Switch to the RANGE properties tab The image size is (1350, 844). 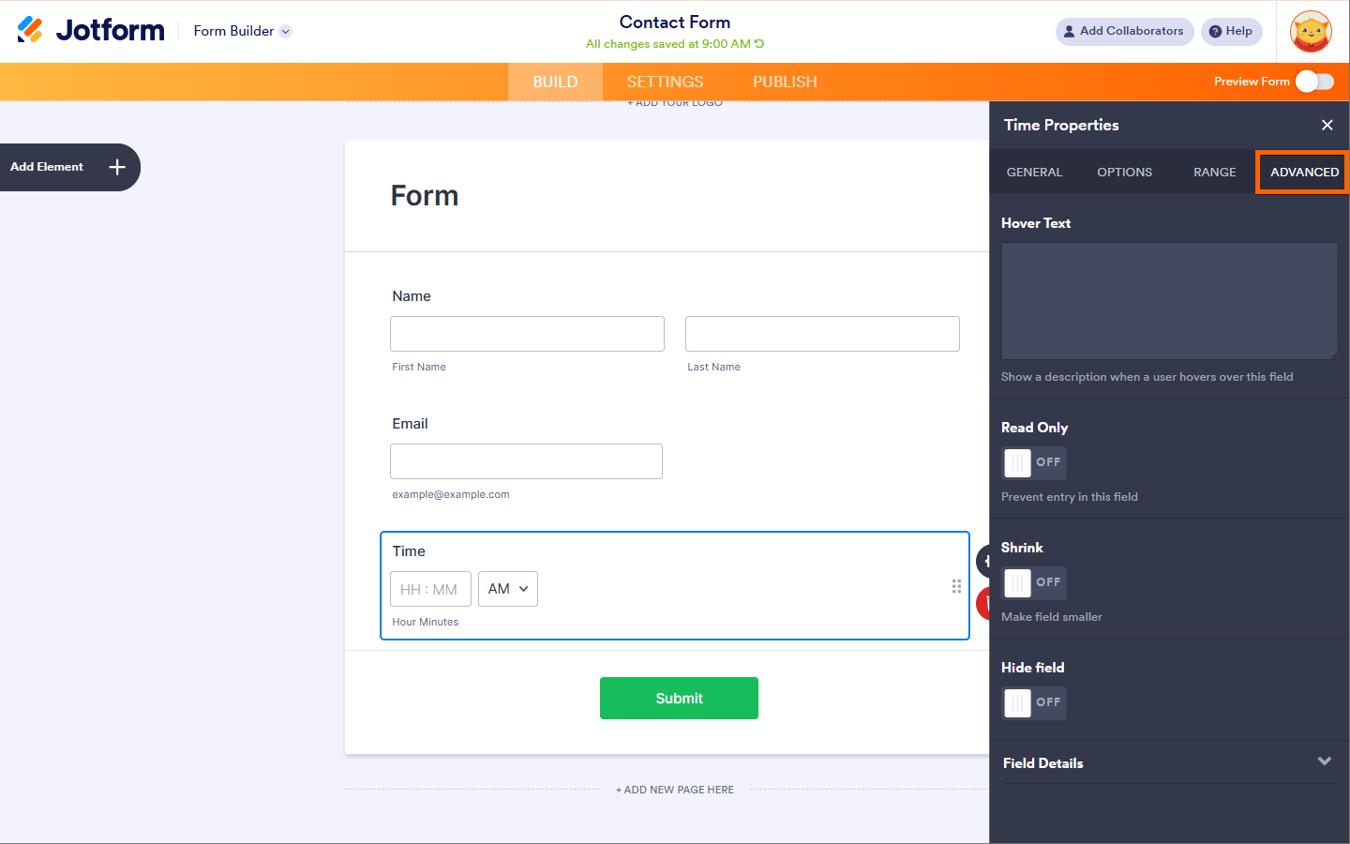point(1214,172)
